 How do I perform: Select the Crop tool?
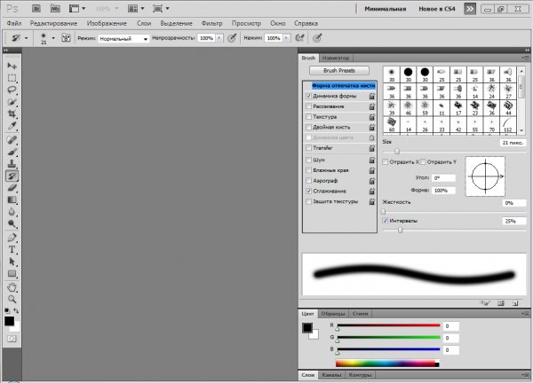pyautogui.click(x=12, y=113)
